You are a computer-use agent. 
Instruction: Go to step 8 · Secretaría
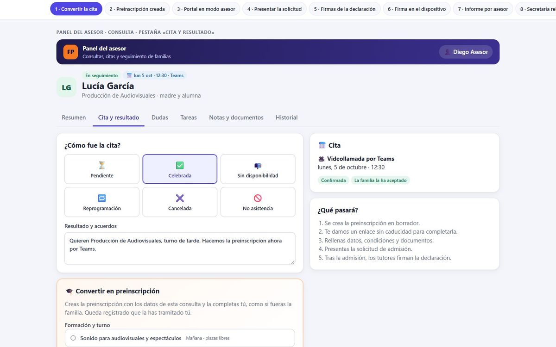pos(536,9)
